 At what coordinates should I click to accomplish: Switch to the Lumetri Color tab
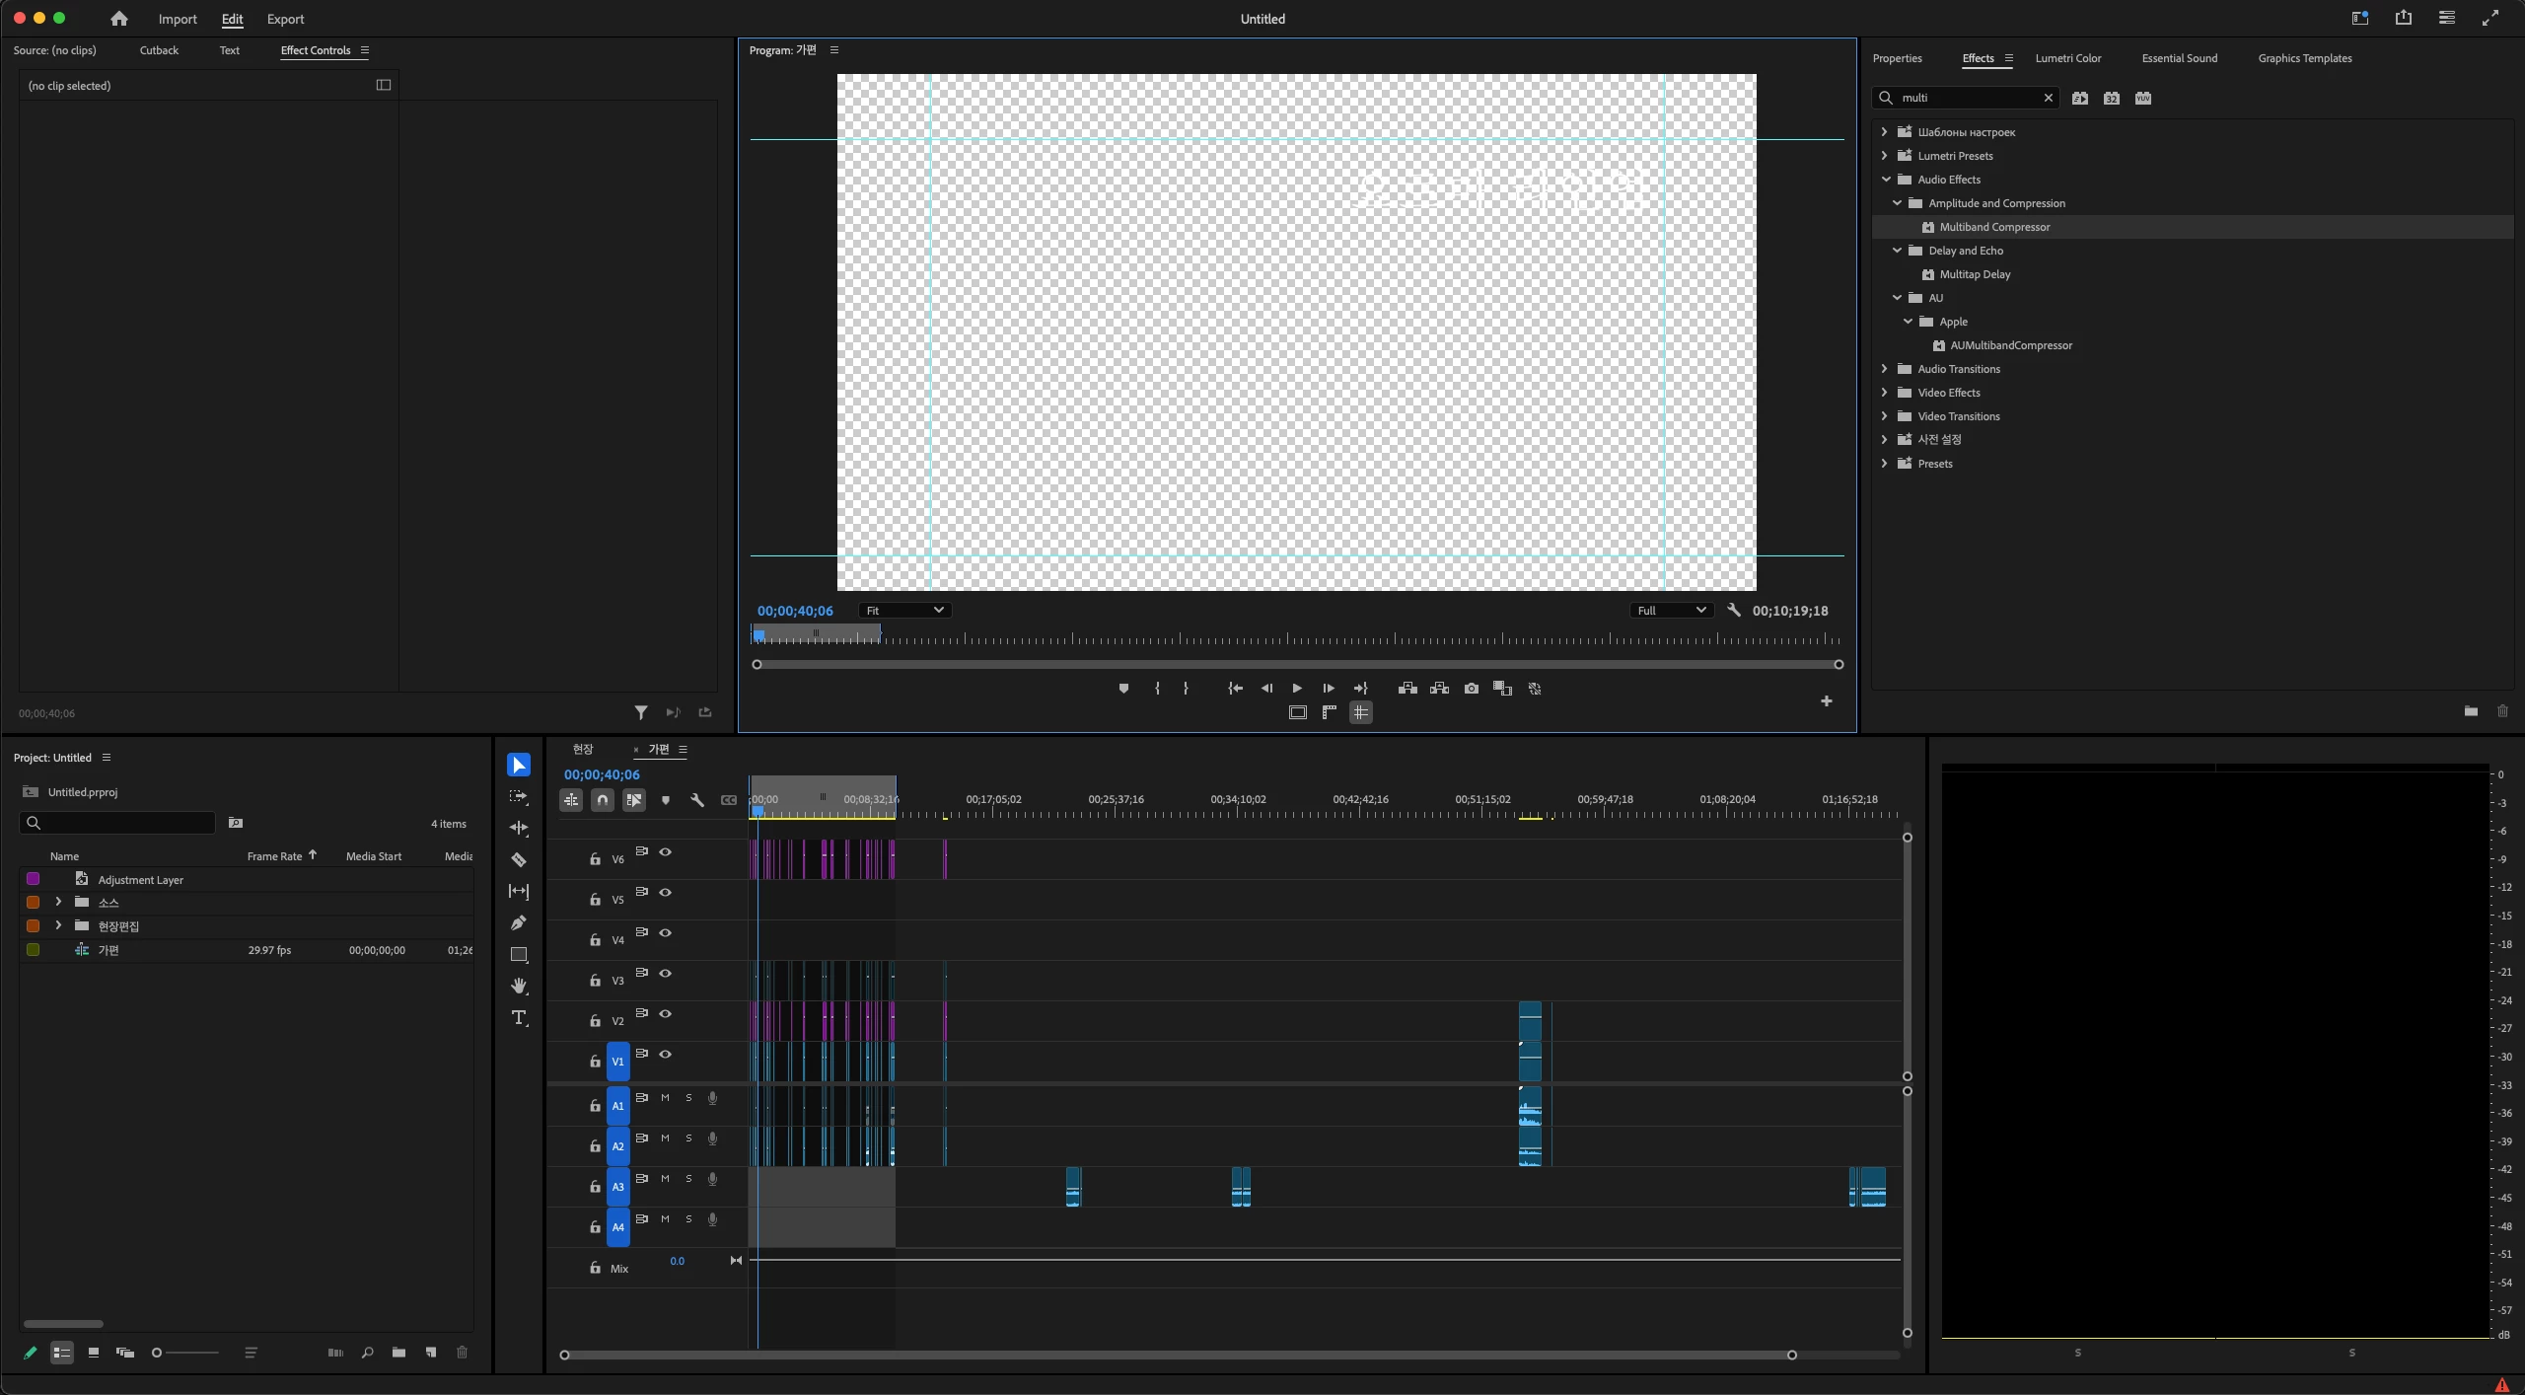pyautogui.click(x=2067, y=58)
